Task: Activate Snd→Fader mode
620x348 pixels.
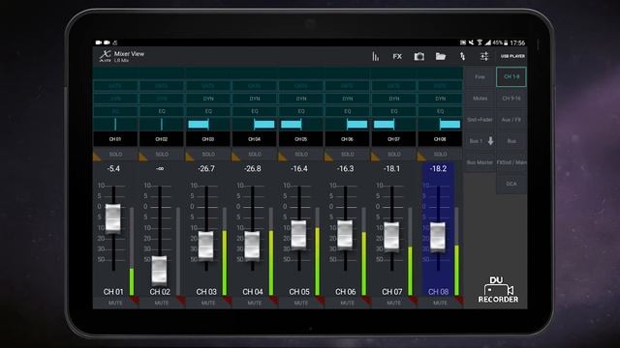Action: (x=480, y=120)
